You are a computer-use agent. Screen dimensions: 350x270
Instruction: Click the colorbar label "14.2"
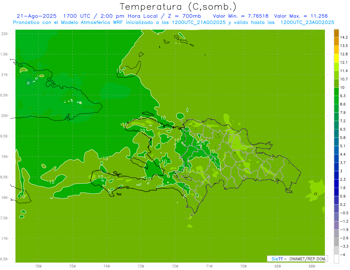tap(344, 37)
